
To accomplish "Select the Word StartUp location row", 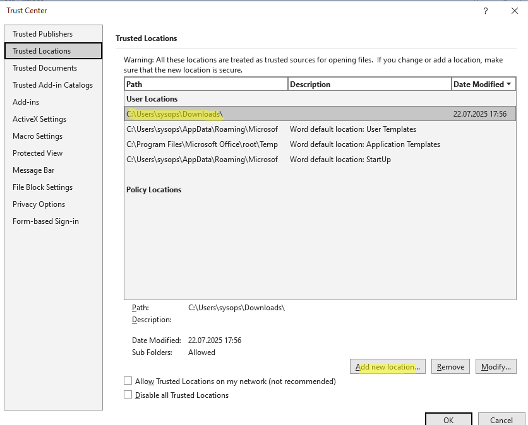I will pos(320,160).
